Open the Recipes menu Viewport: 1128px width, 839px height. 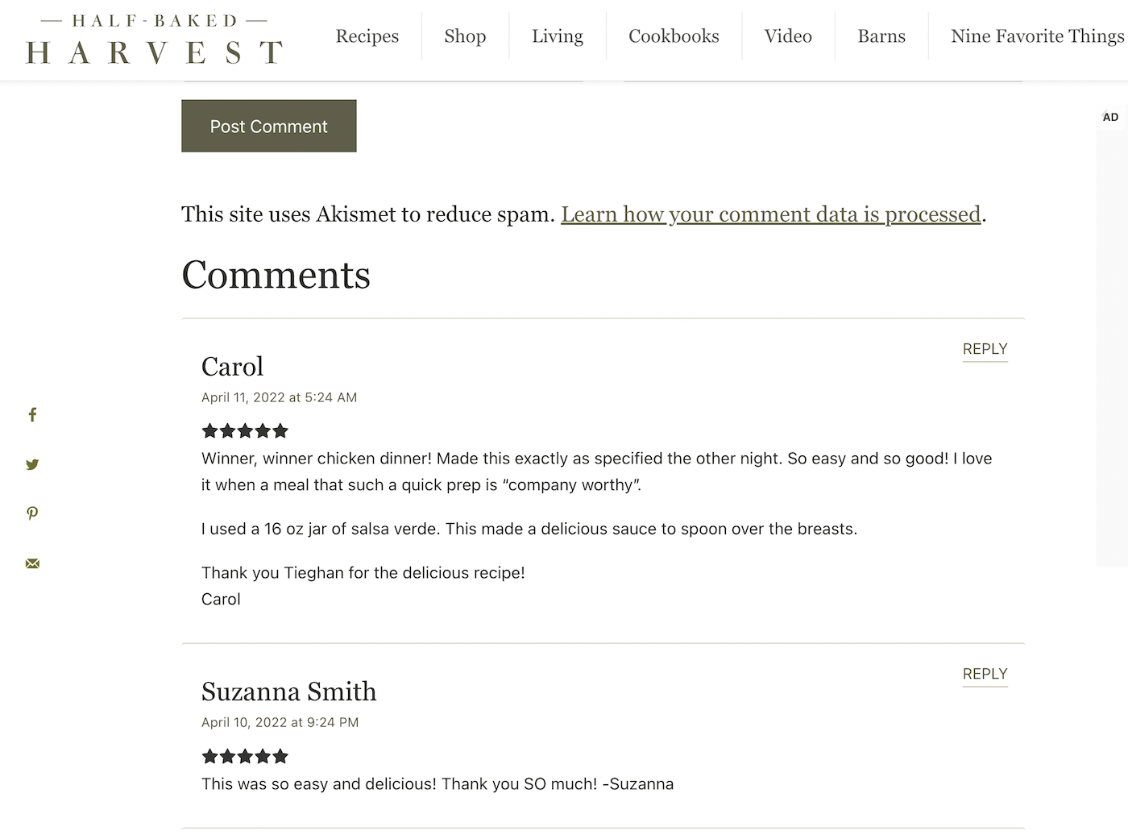coord(367,35)
